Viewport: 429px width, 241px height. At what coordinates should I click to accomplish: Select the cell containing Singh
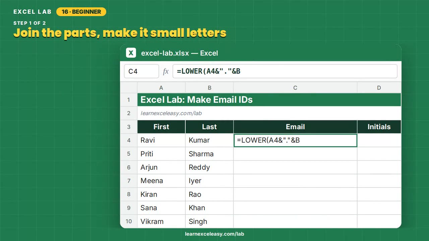(x=209, y=221)
